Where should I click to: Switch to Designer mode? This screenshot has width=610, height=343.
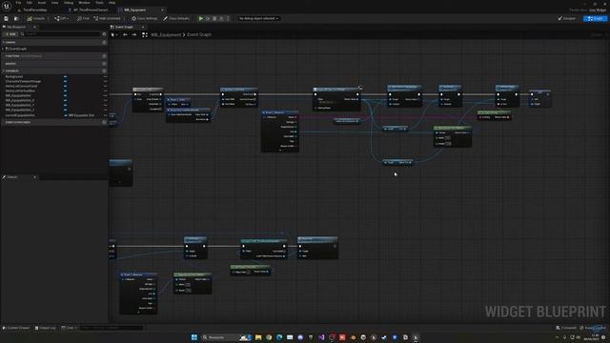(x=567, y=18)
